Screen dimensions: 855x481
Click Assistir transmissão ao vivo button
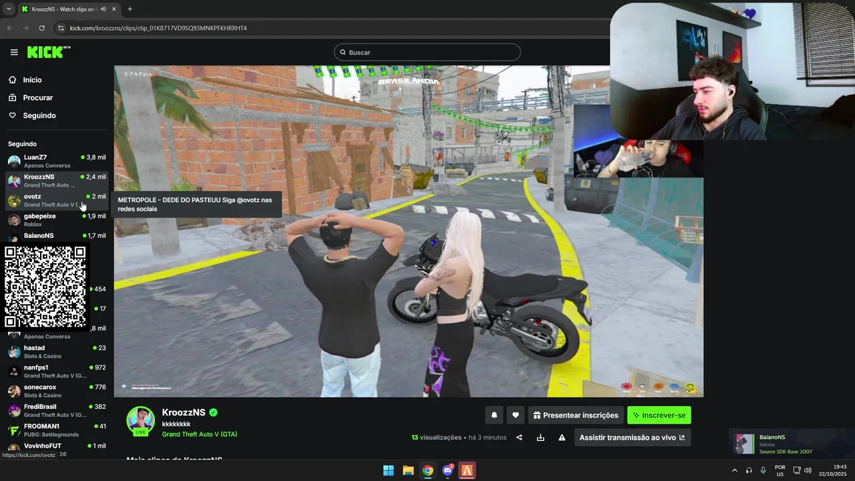click(x=632, y=438)
